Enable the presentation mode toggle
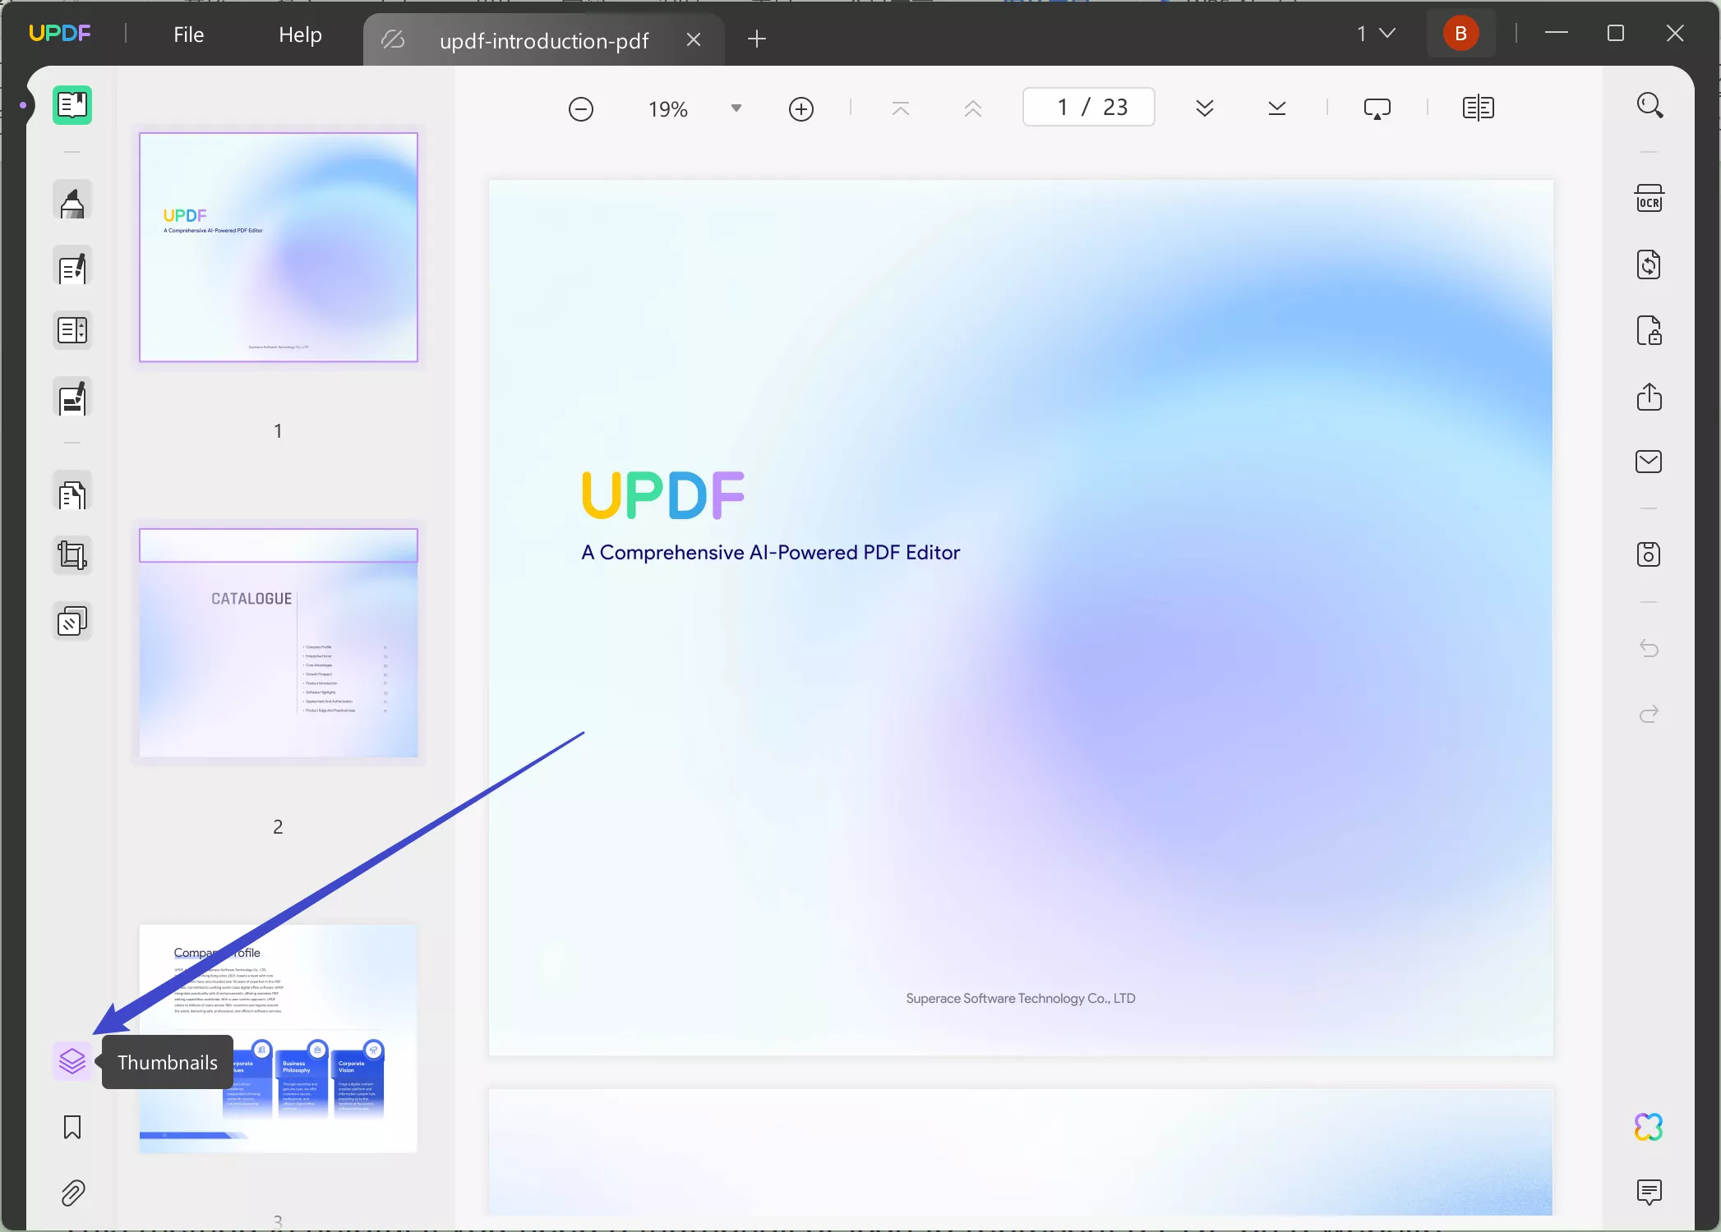Screen dimensions: 1721x1232 (1378, 108)
